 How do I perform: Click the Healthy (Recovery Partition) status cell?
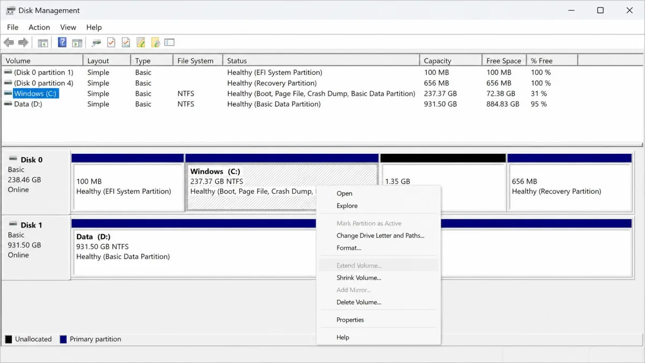point(272,83)
